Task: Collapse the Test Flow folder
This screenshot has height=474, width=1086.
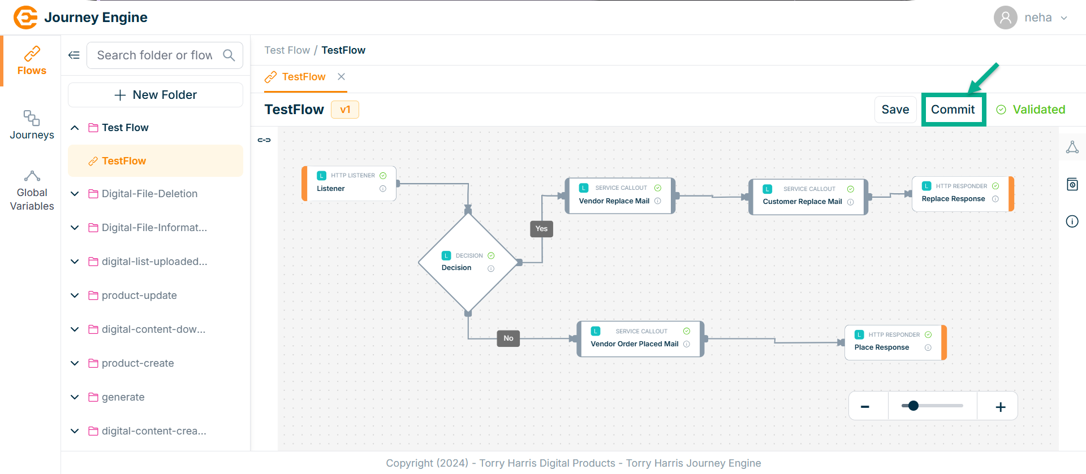Action: pos(75,128)
